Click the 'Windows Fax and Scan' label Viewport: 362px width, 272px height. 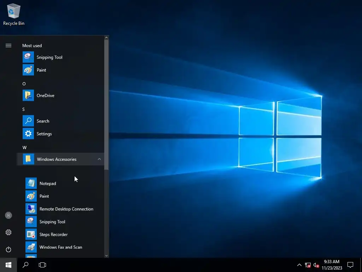61,247
